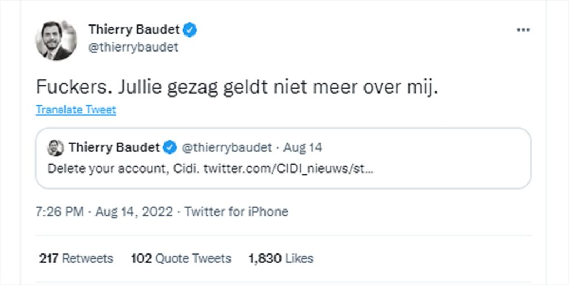
Task: Open the three-dot more options menu
Action: pyautogui.click(x=523, y=30)
